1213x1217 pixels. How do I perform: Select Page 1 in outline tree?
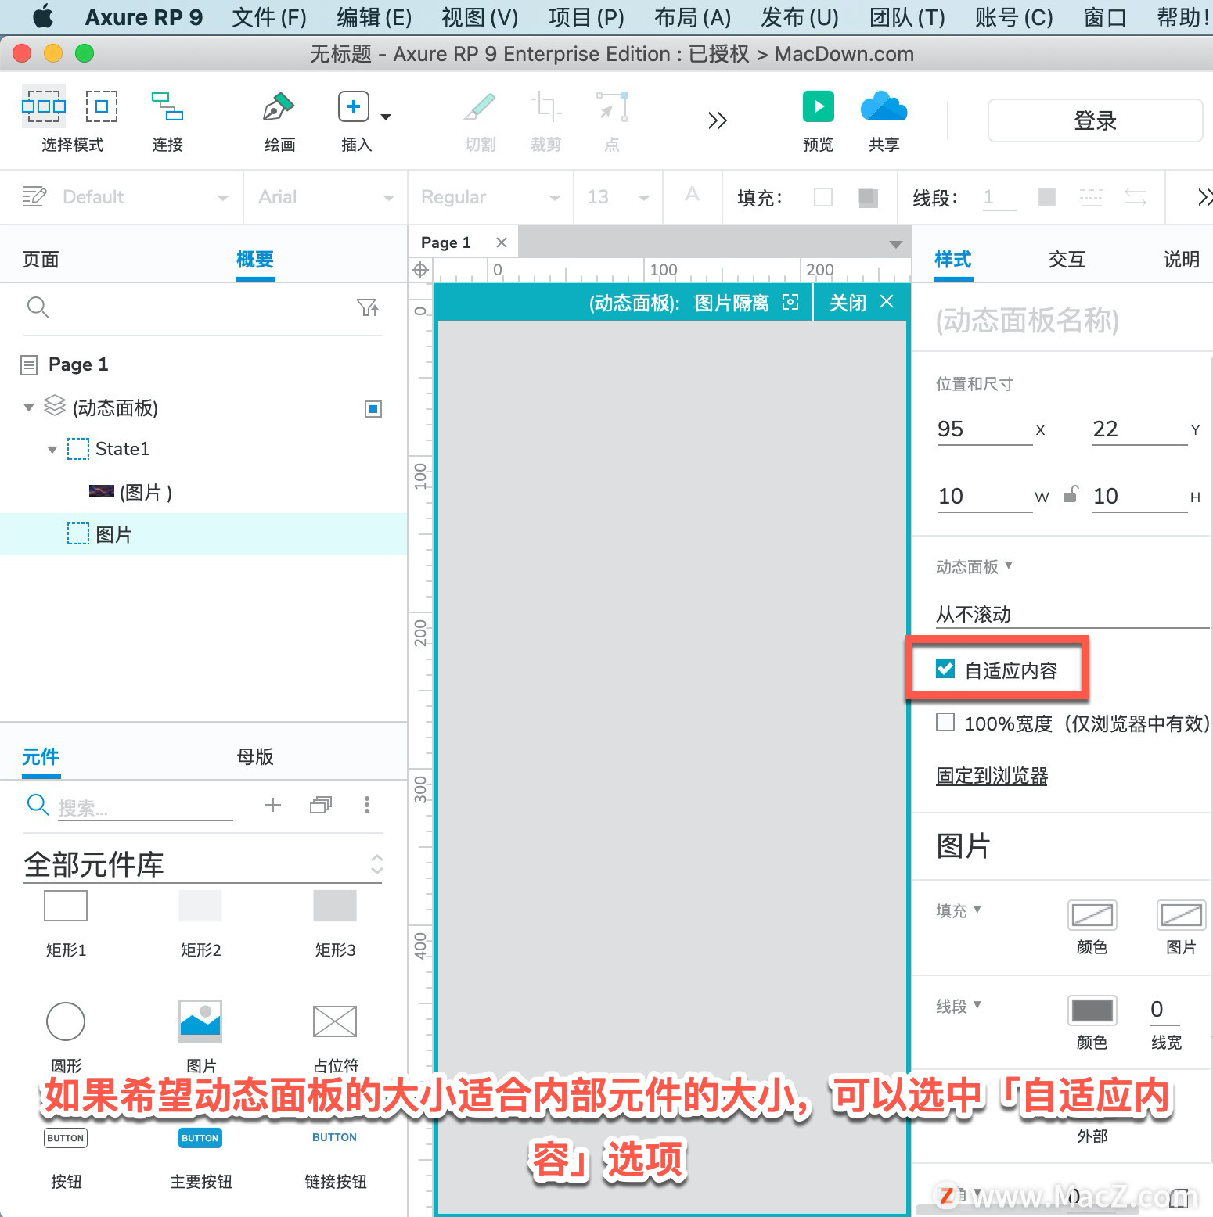tap(78, 364)
